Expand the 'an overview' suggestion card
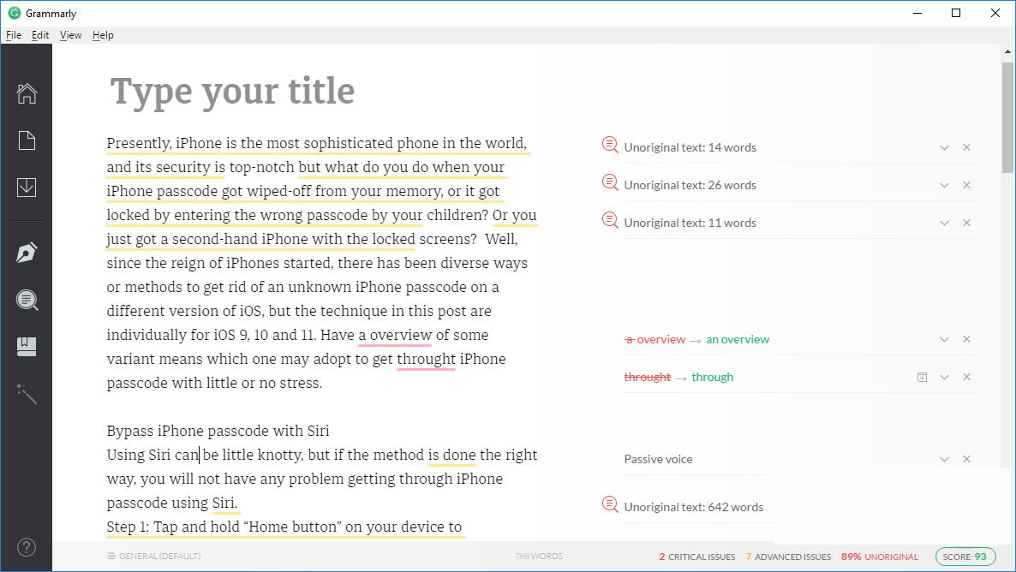Viewport: 1016px width, 572px height. click(945, 339)
